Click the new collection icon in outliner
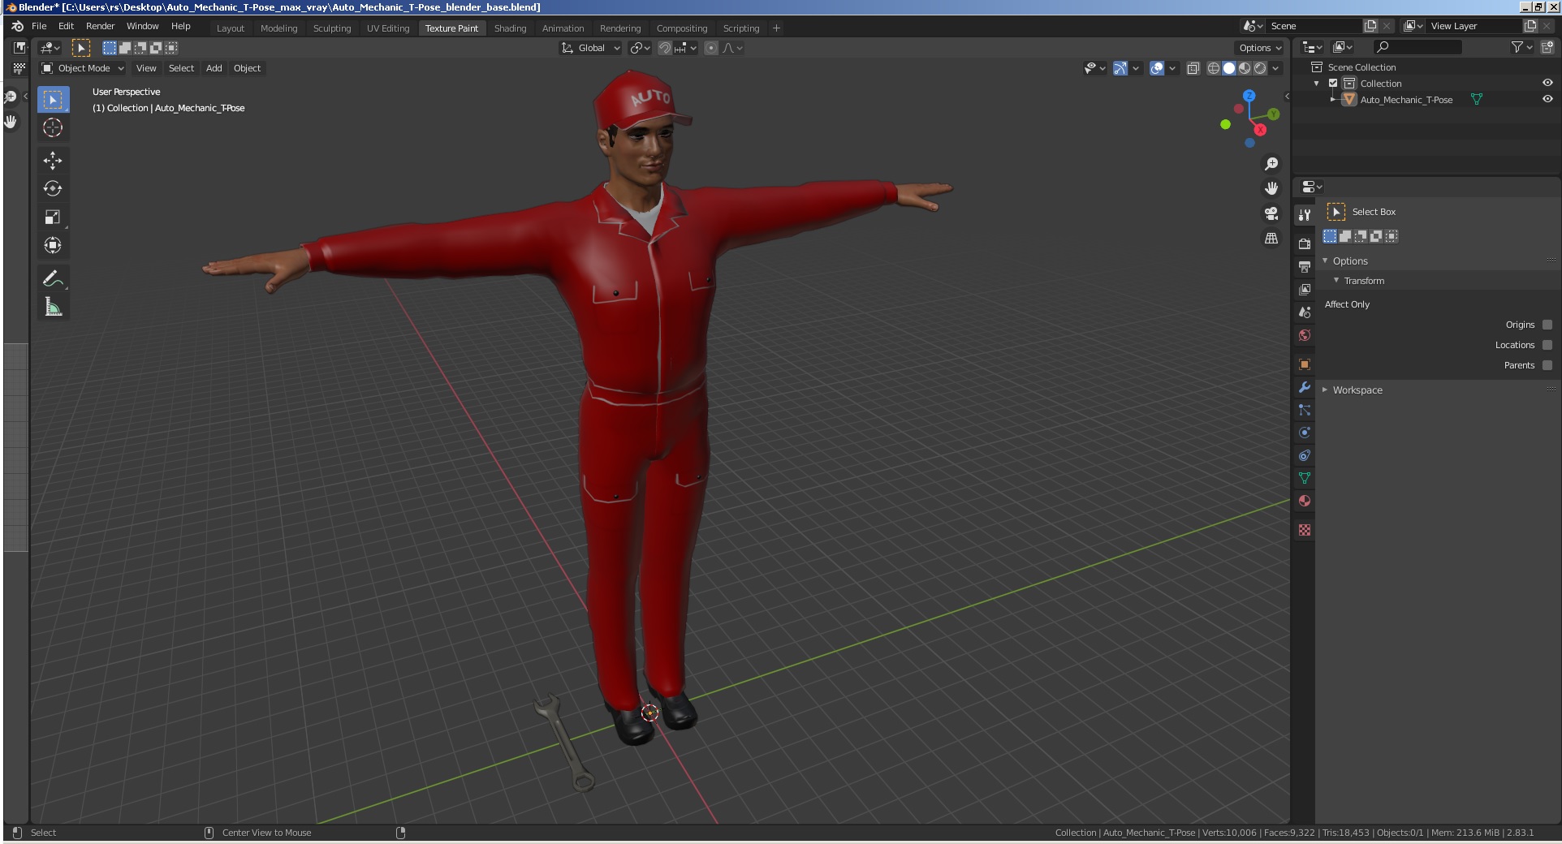 pyautogui.click(x=1547, y=48)
